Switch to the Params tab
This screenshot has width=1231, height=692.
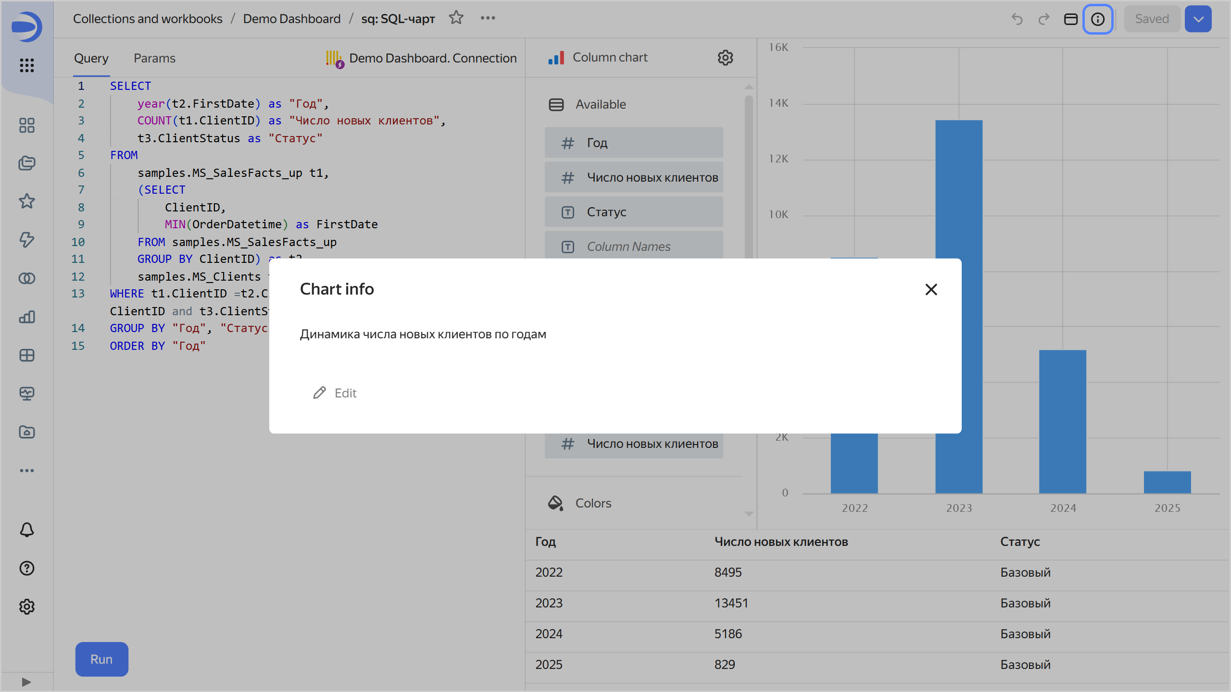(x=154, y=58)
